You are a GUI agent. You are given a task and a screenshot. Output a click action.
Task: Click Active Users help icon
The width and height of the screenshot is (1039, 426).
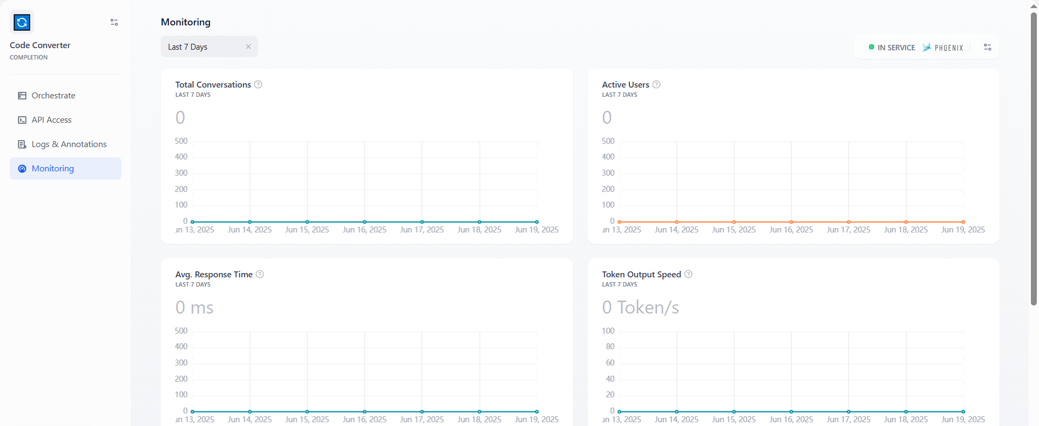coord(656,84)
